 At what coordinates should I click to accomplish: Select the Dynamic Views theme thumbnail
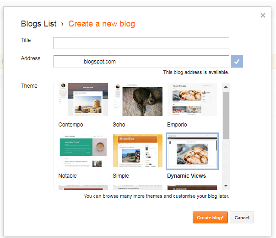tap(192, 151)
